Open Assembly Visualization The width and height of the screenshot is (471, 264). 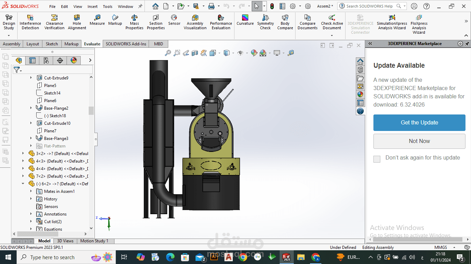click(195, 23)
